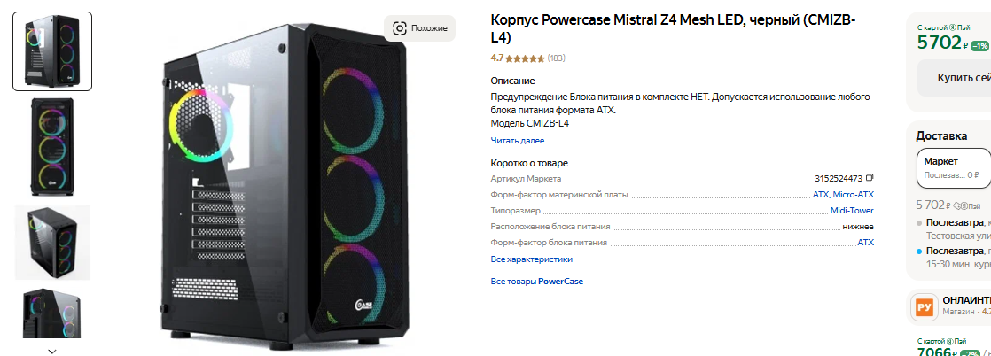Expand description via 'Читать далее'
991x356 pixels.
click(518, 141)
